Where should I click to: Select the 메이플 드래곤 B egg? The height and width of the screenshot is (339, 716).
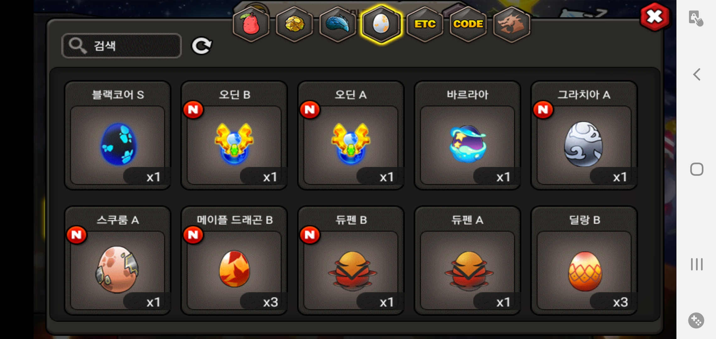pyautogui.click(x=234, y=261)
